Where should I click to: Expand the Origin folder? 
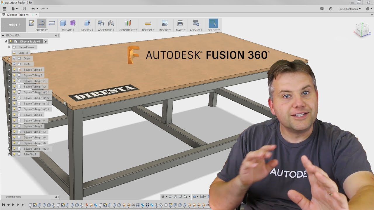[x=9, y=58]
